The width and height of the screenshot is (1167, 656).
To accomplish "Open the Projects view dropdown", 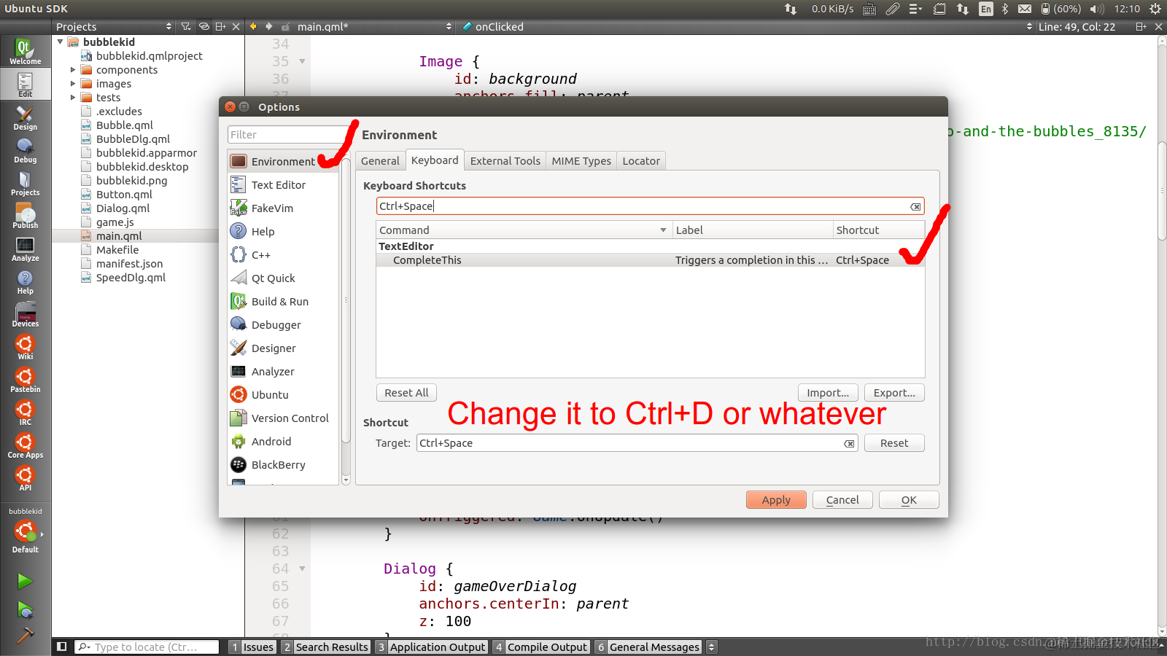I will click(115, 26).
